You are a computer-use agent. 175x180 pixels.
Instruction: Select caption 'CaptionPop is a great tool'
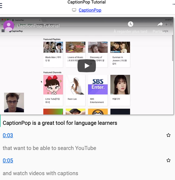(60, 123)
